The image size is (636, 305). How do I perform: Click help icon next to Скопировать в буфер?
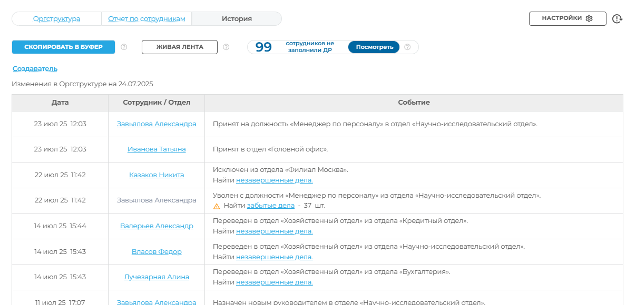click(x=124, y=47)
